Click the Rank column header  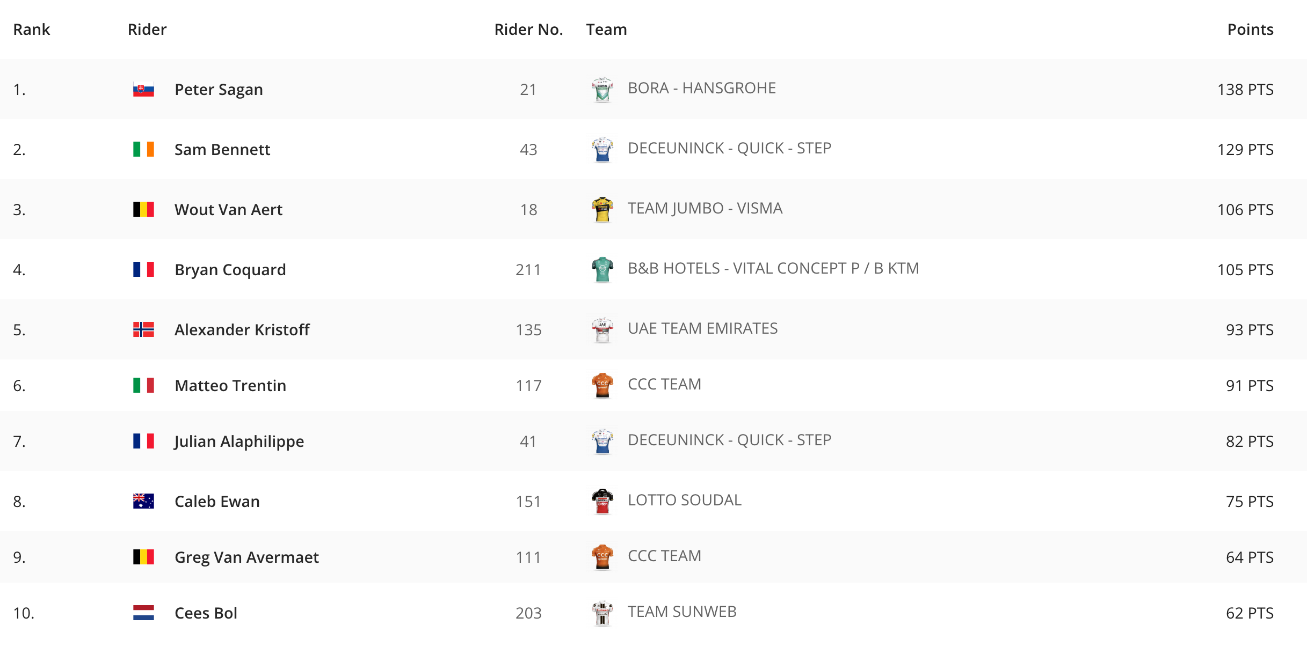click(x=31, y=30)
